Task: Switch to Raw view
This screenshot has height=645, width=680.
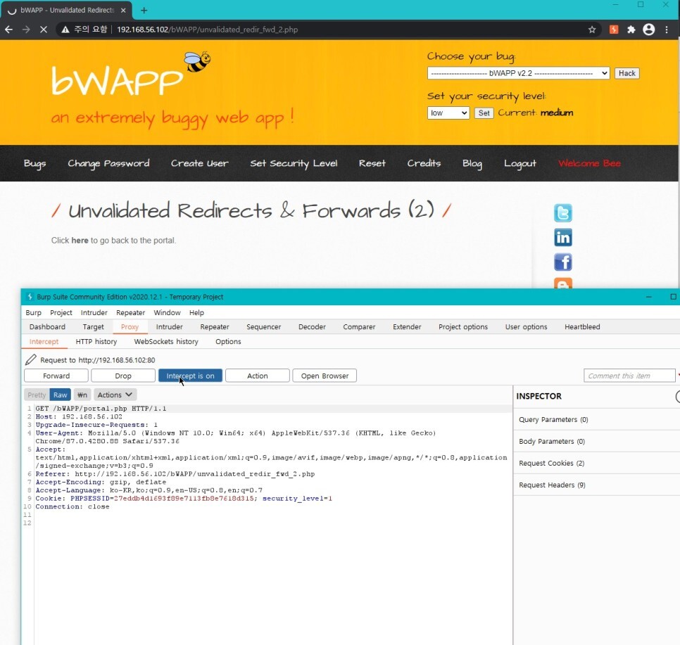Action: [61, 395]
